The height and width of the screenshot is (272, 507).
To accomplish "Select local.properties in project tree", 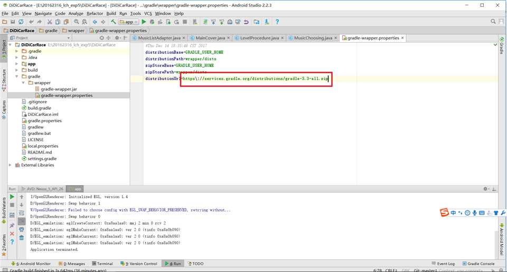I will [43, 146].
